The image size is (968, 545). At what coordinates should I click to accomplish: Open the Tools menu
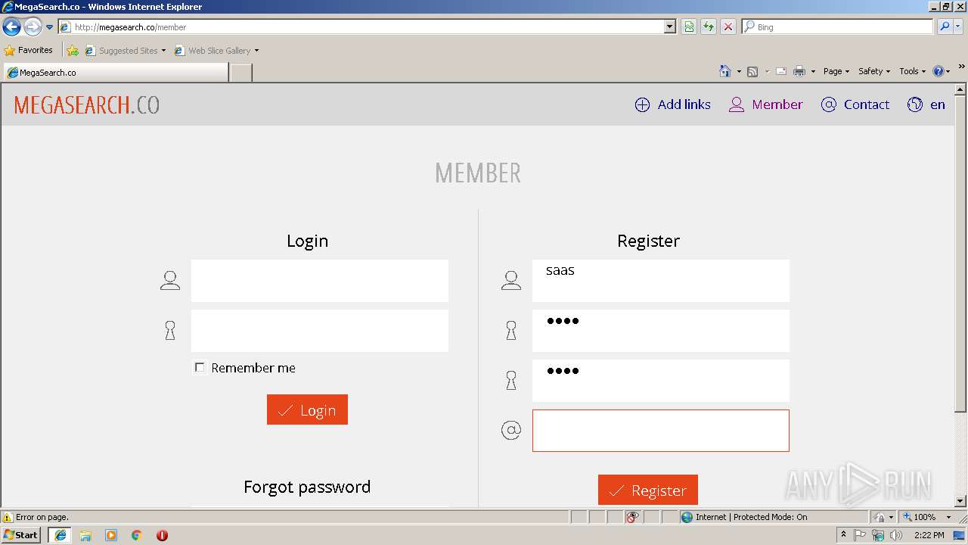point(913,71)
